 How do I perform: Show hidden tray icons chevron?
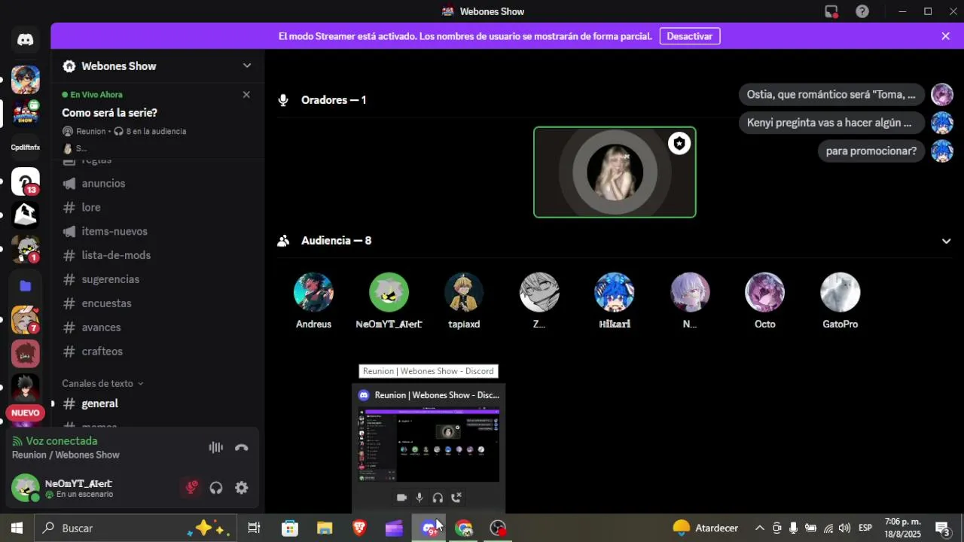pyautogui.click(x=760, y=528)
